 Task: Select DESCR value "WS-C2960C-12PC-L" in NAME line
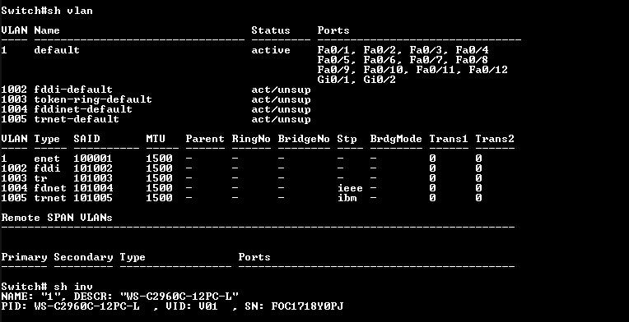pyautogui.click(x=179, y=297)
